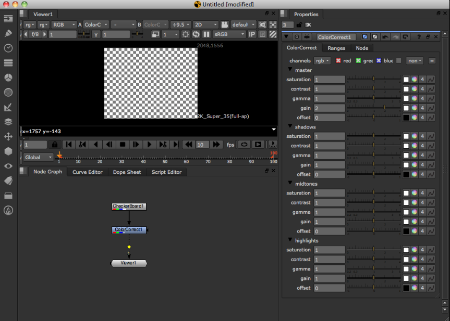Click the master gain slider track
Screen dimensions: 450x321
(x=373, y=108)
